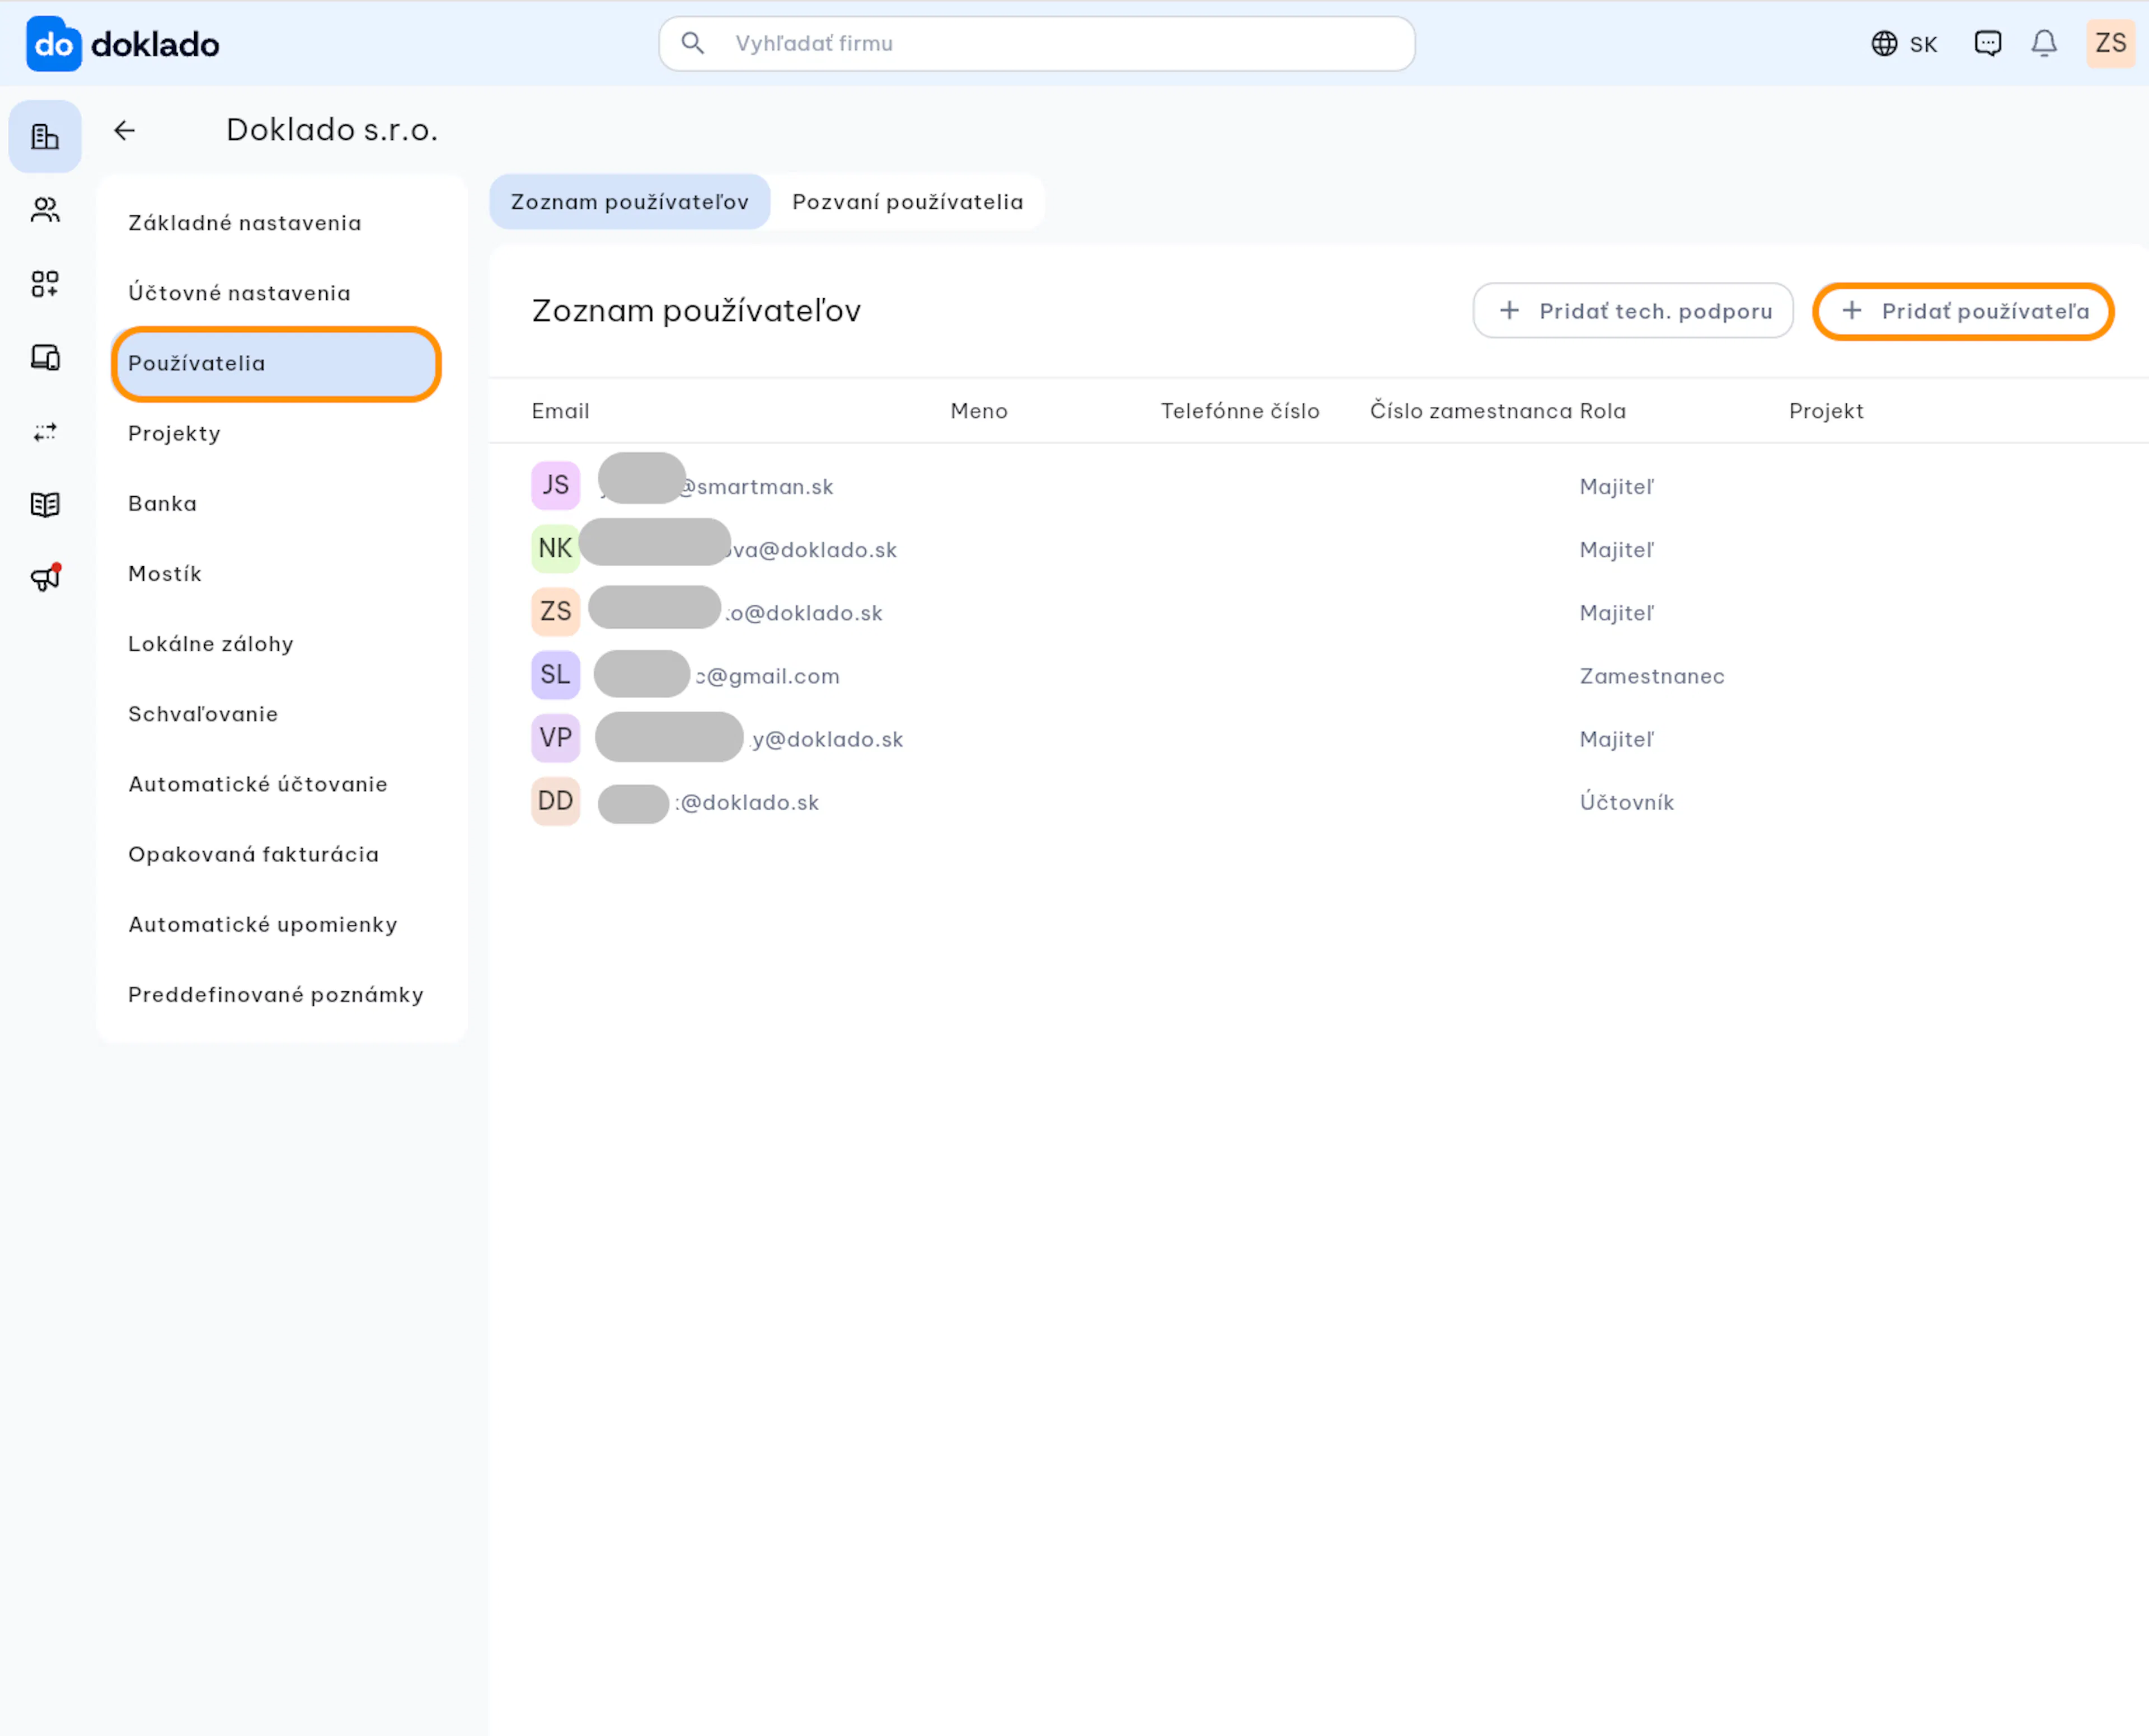Image resolution: width=2149 pixels, height=1736 pixels.
Task: Click the doklado logo icon
Action: coord(53,44)
